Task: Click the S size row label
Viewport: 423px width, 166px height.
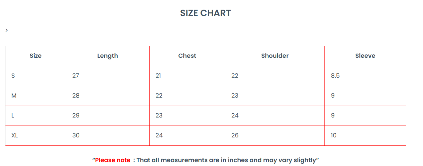Action: click(x=13, y=76)
